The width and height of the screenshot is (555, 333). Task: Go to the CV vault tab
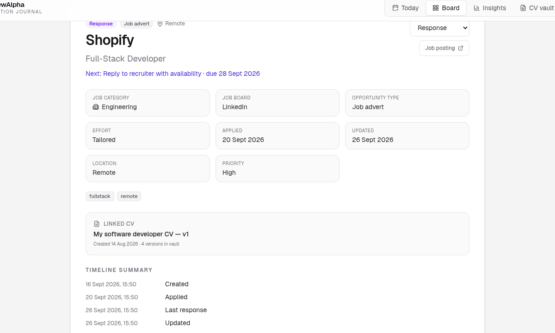pyautogui.click(x=537, y=8)
